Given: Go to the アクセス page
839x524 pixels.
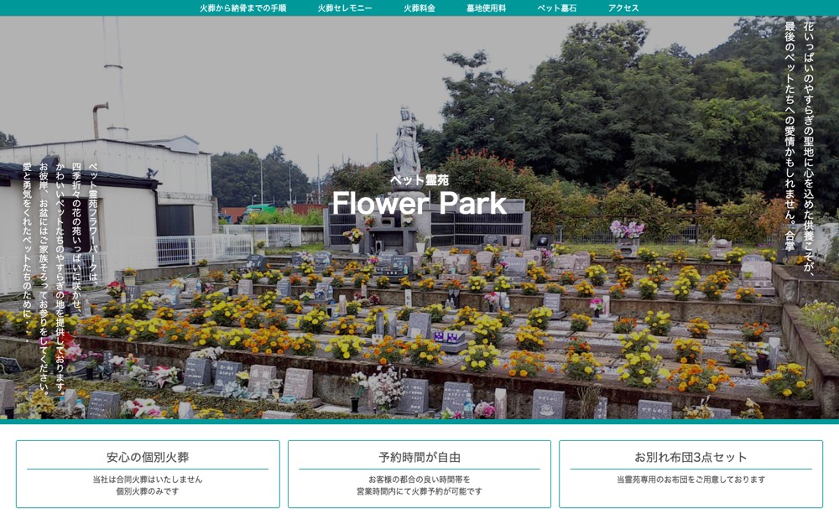Looking at the screenshot, I should coord(623,8).
